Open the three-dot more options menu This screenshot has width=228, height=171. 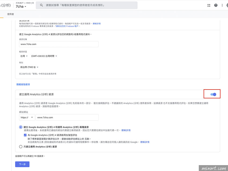222,5
